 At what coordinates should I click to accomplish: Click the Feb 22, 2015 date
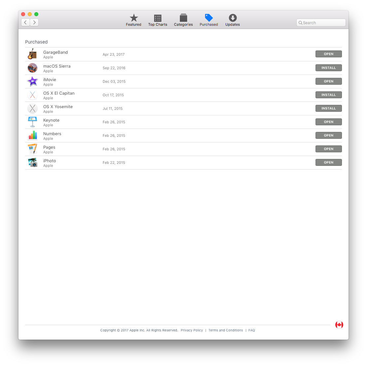click(x=114, y=163)
